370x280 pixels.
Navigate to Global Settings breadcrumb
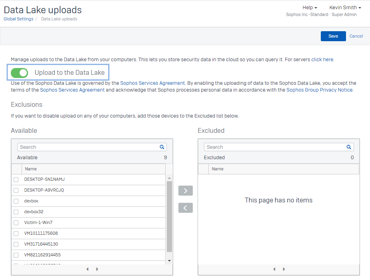[18, 19]
